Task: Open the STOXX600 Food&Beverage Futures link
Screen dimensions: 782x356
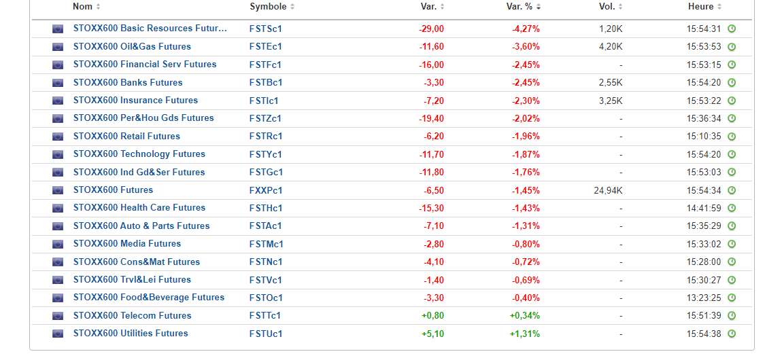Action: tap(148, 298)
